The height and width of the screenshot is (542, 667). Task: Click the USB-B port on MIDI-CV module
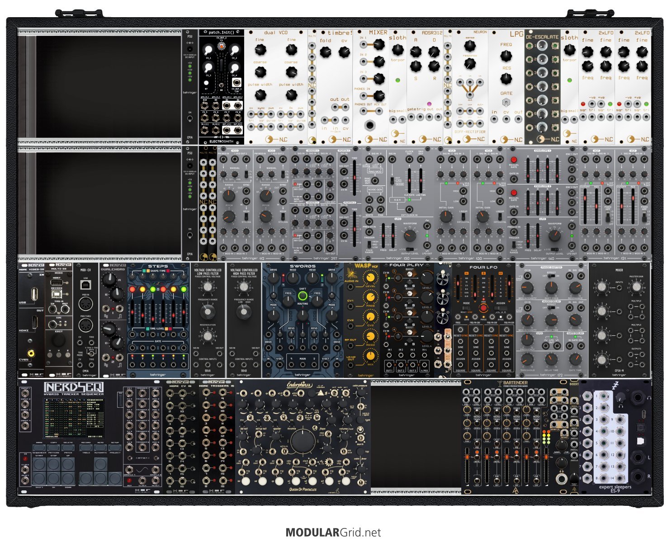[x=85, y=285]
